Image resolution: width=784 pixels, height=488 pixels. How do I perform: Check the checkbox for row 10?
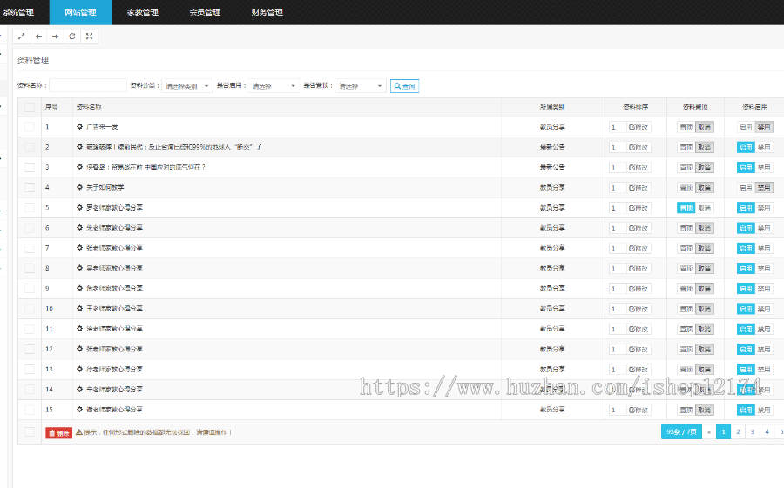tap(30, 309)
